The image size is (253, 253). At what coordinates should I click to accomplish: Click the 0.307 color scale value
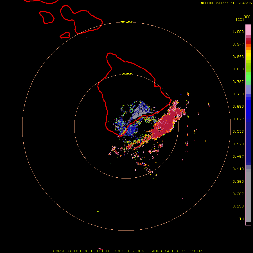click(238, 194)
